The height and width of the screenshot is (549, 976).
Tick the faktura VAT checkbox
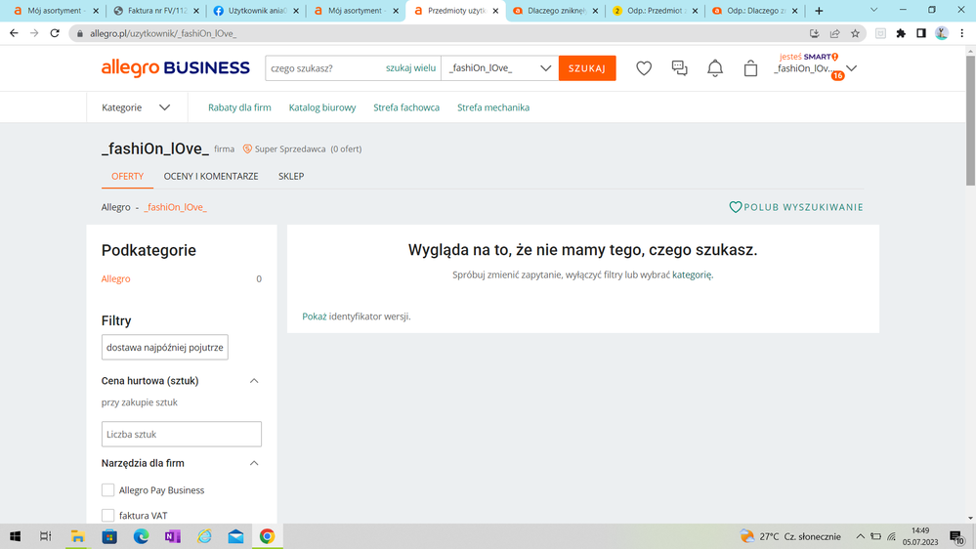tap(108, 516)
